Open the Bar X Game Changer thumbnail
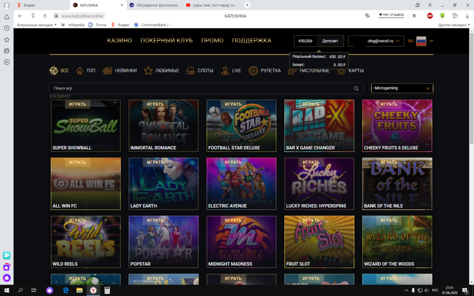 click(319, 126)
